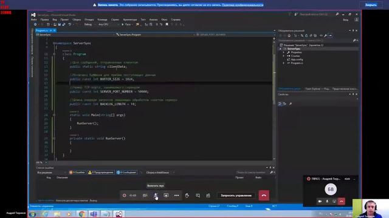Toggle the 0 Сообщения messages filter
The image size is (389, 218).
click(x=126, y=172)
